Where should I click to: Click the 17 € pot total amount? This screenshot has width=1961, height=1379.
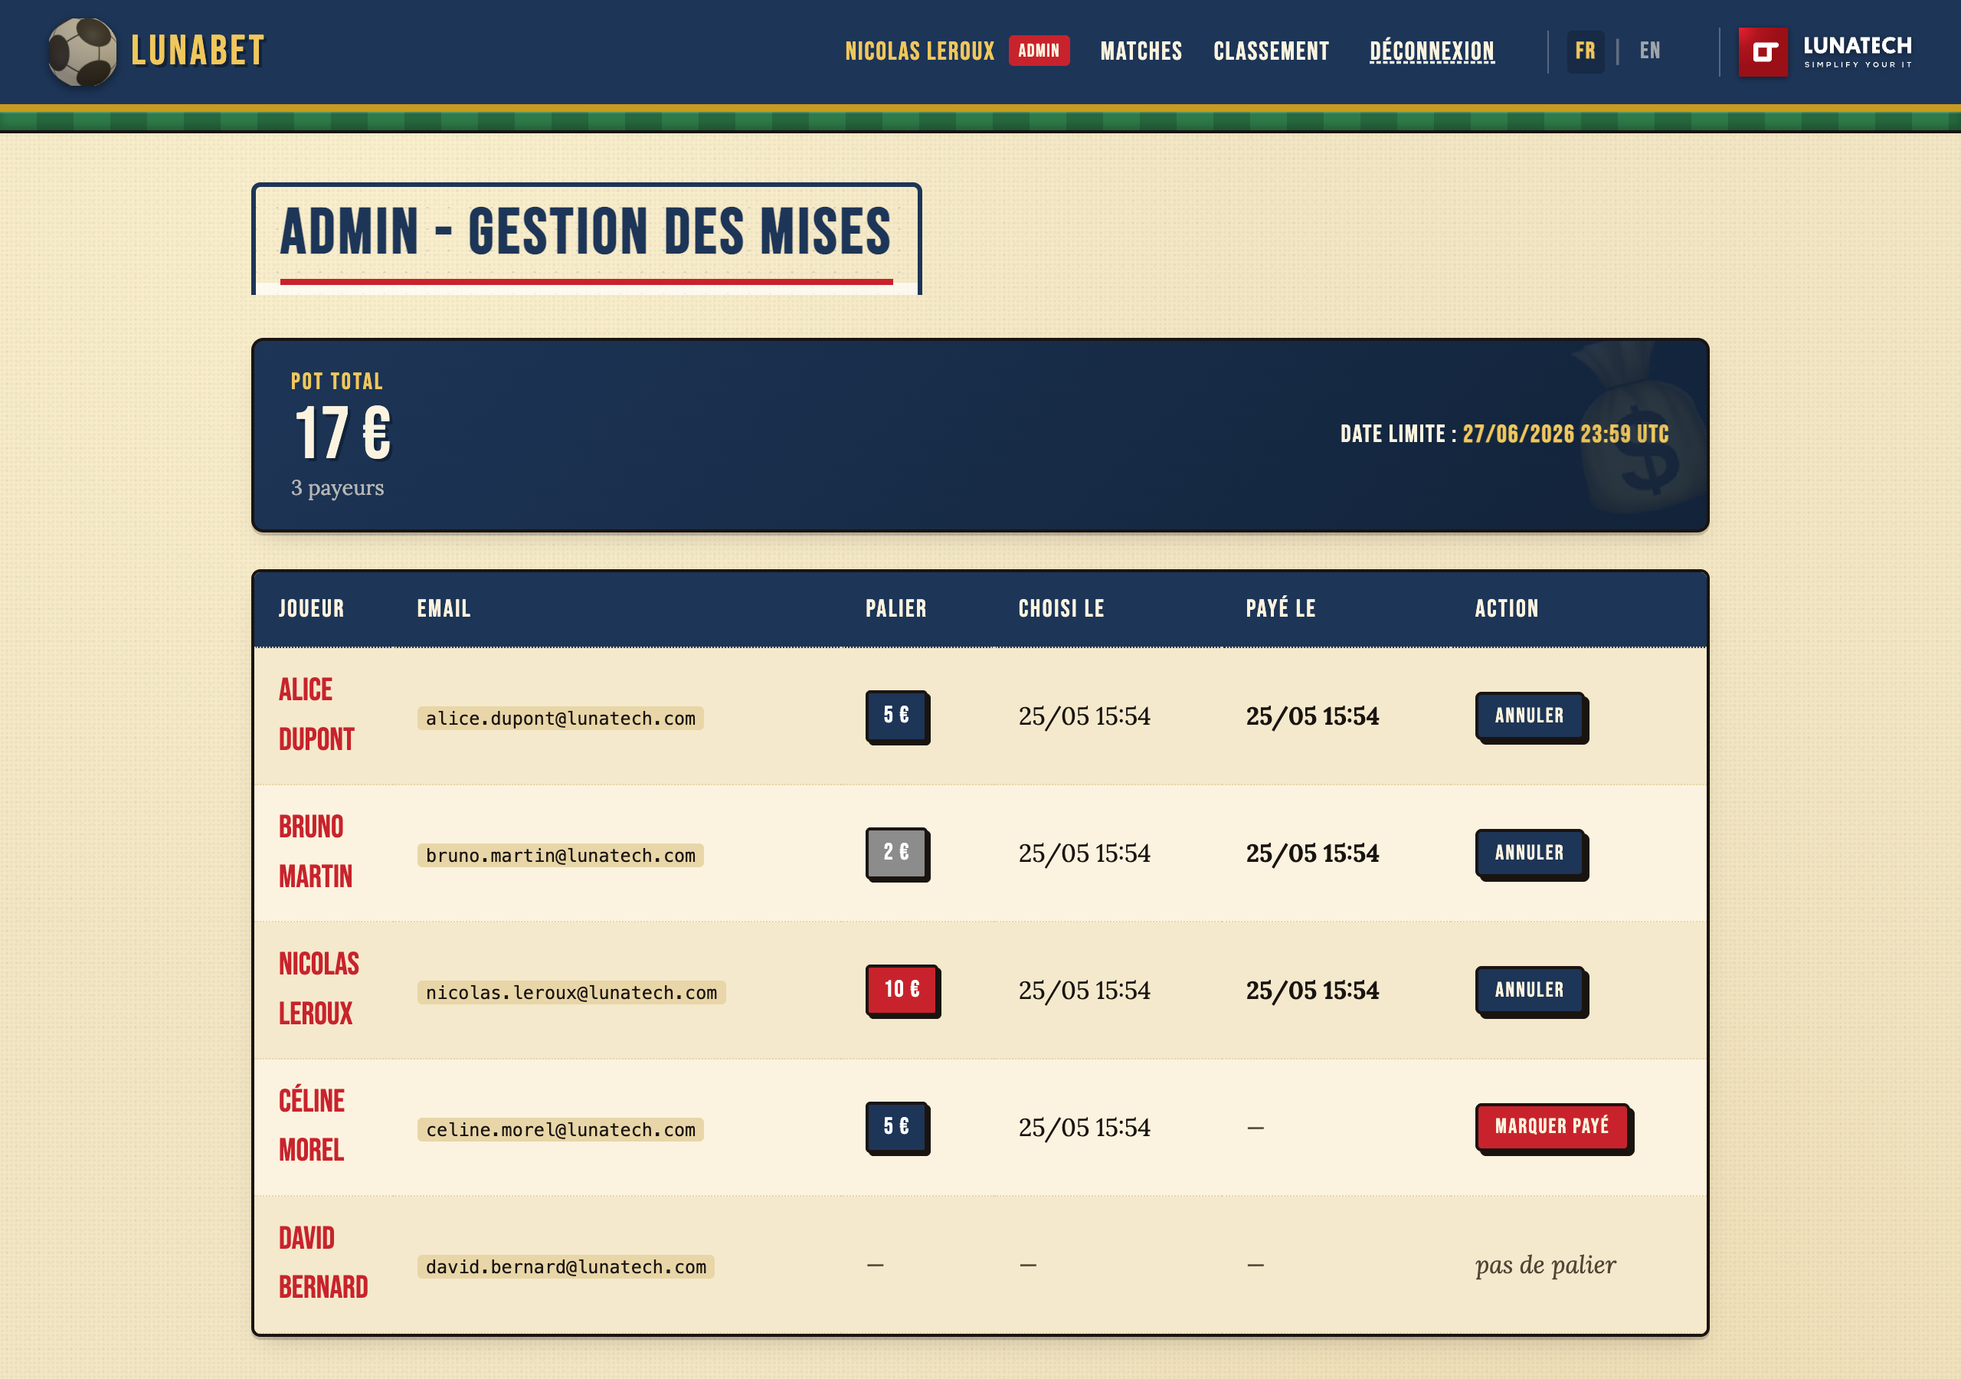click(342, 433)
